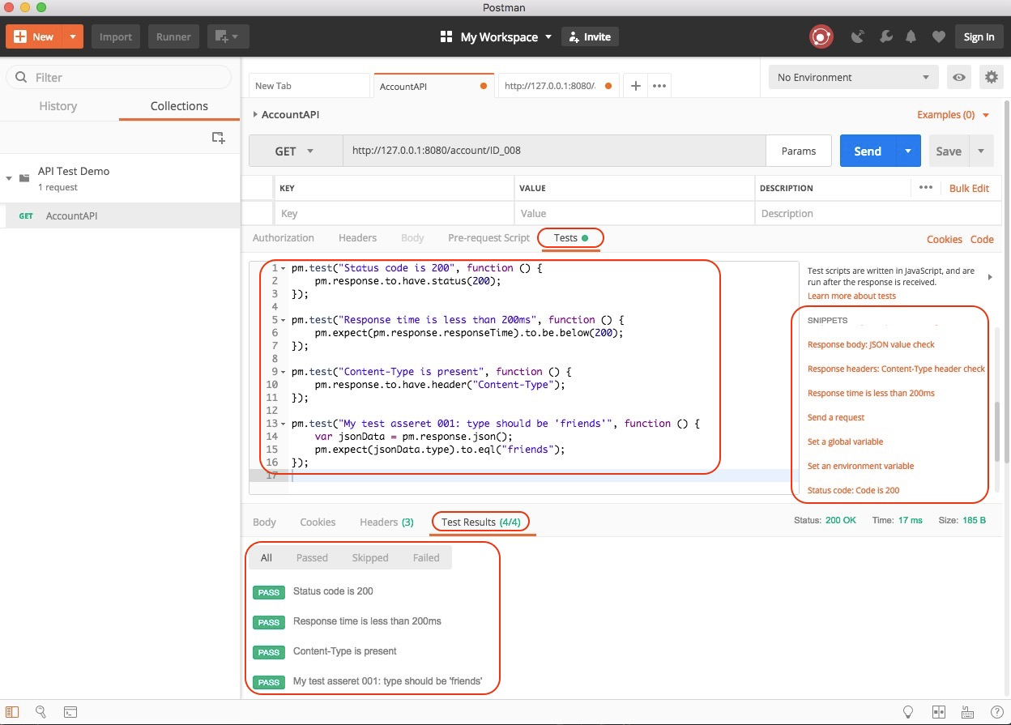
Task: Click the heart icon in header
Action: tap(938, 36)
